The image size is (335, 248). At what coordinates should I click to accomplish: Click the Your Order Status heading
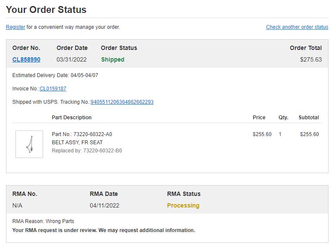coord(46,9)
